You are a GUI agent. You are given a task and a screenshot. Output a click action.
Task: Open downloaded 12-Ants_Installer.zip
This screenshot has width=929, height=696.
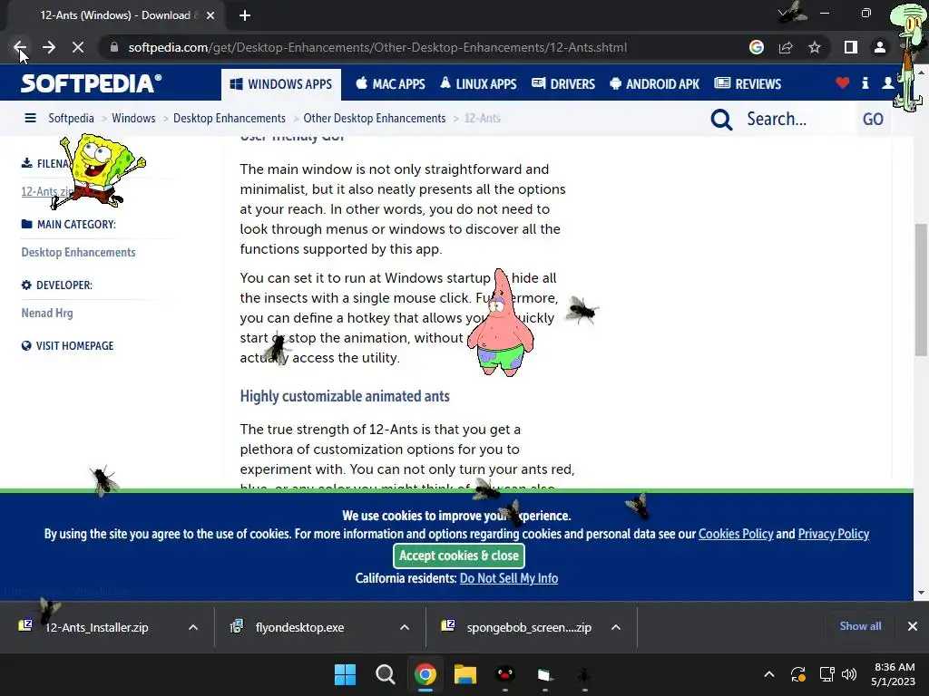[x=94, y=627]
